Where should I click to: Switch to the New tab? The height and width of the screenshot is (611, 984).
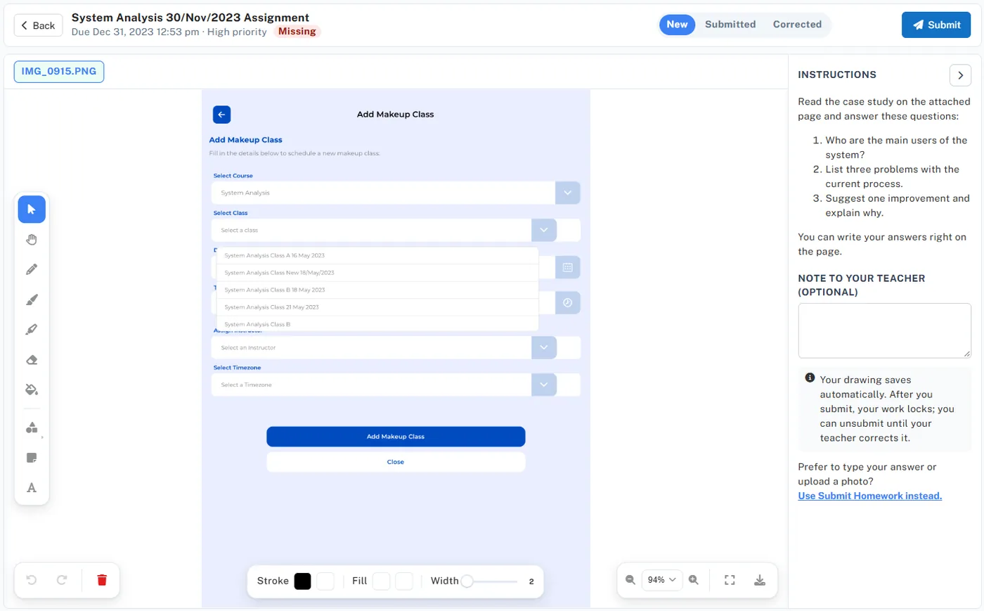point(677,25)
